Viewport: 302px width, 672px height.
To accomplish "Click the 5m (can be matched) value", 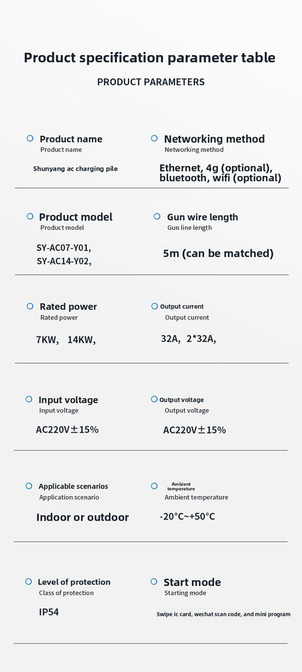I will [218, 254].
